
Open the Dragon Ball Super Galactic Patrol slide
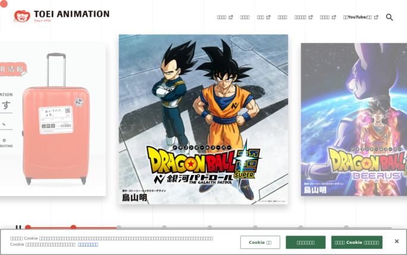[x=203, y=119]
